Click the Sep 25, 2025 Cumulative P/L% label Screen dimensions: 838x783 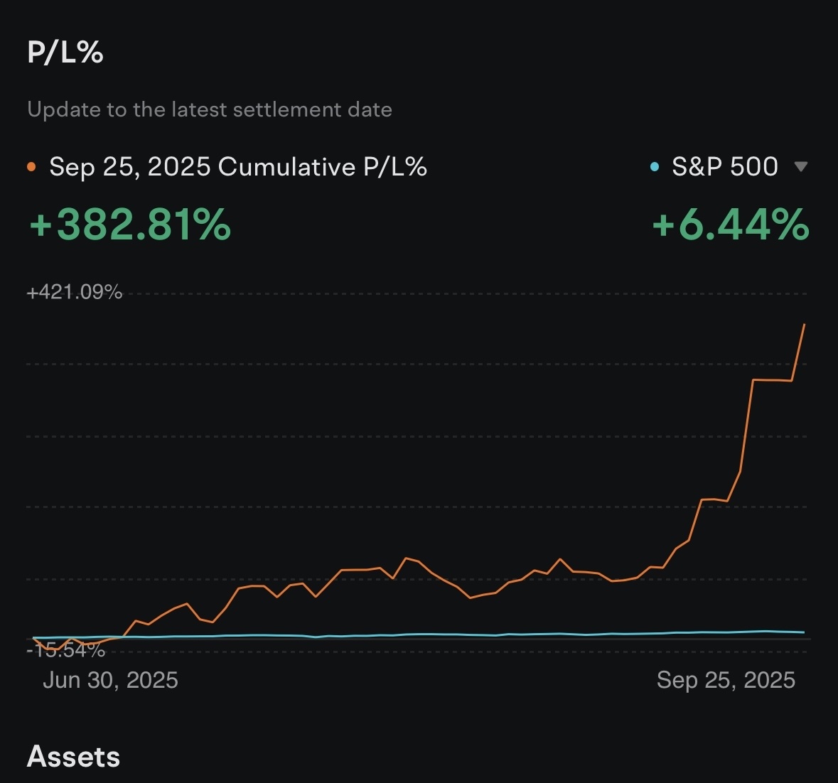coord(238,167)
